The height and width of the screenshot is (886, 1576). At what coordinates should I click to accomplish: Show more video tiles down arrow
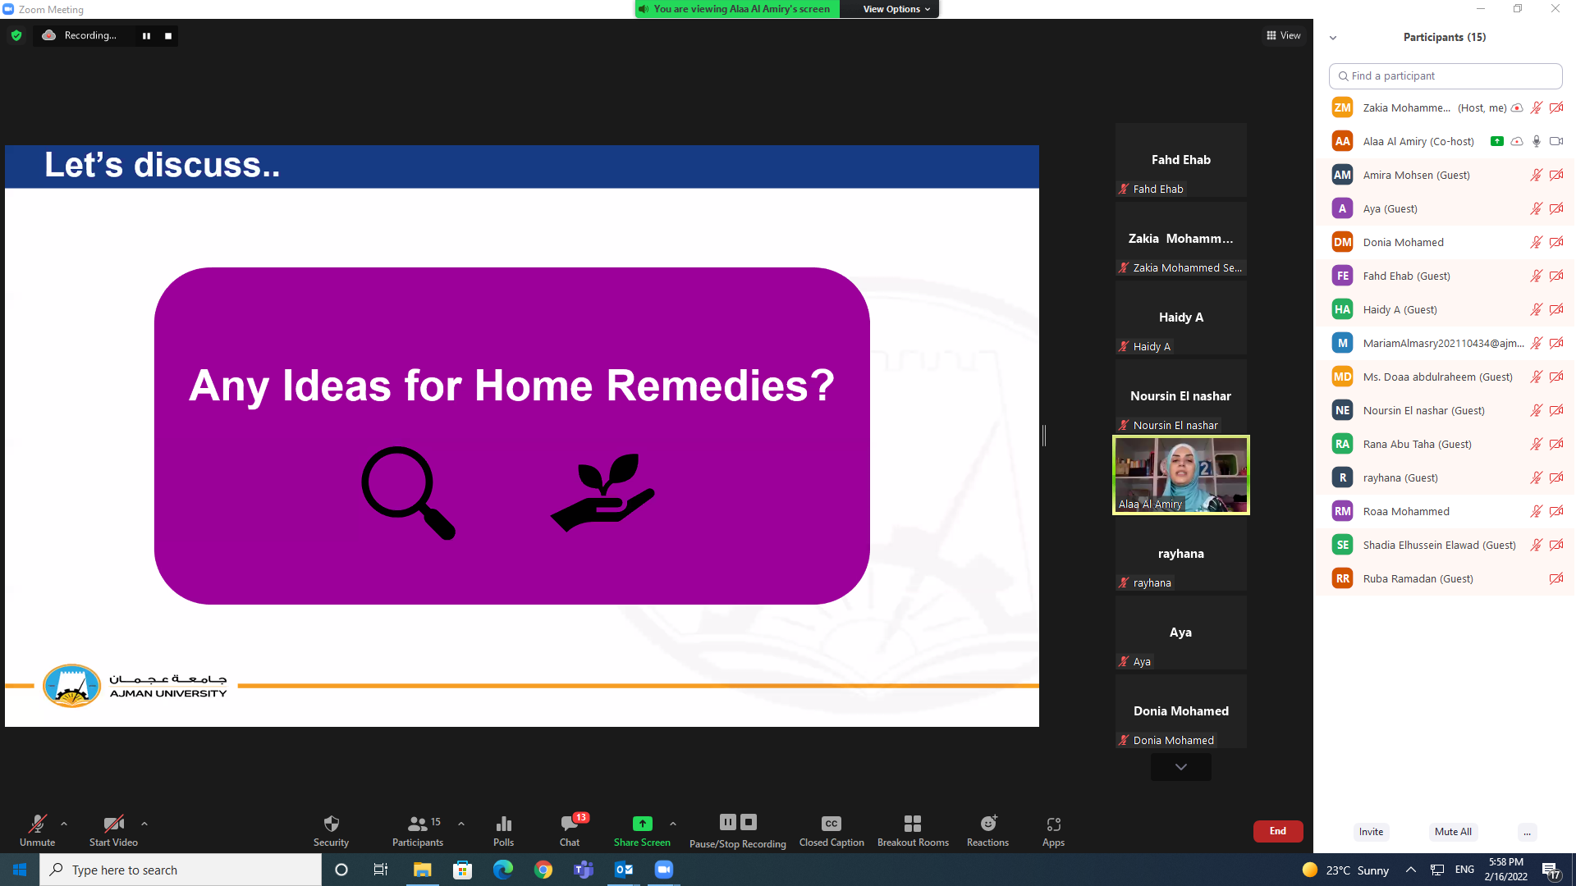(1180, 767)
